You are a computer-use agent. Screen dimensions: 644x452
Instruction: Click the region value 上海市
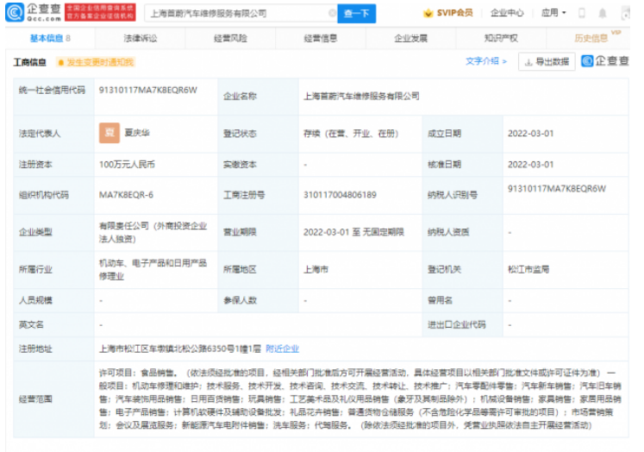click(x=316, y=269)
